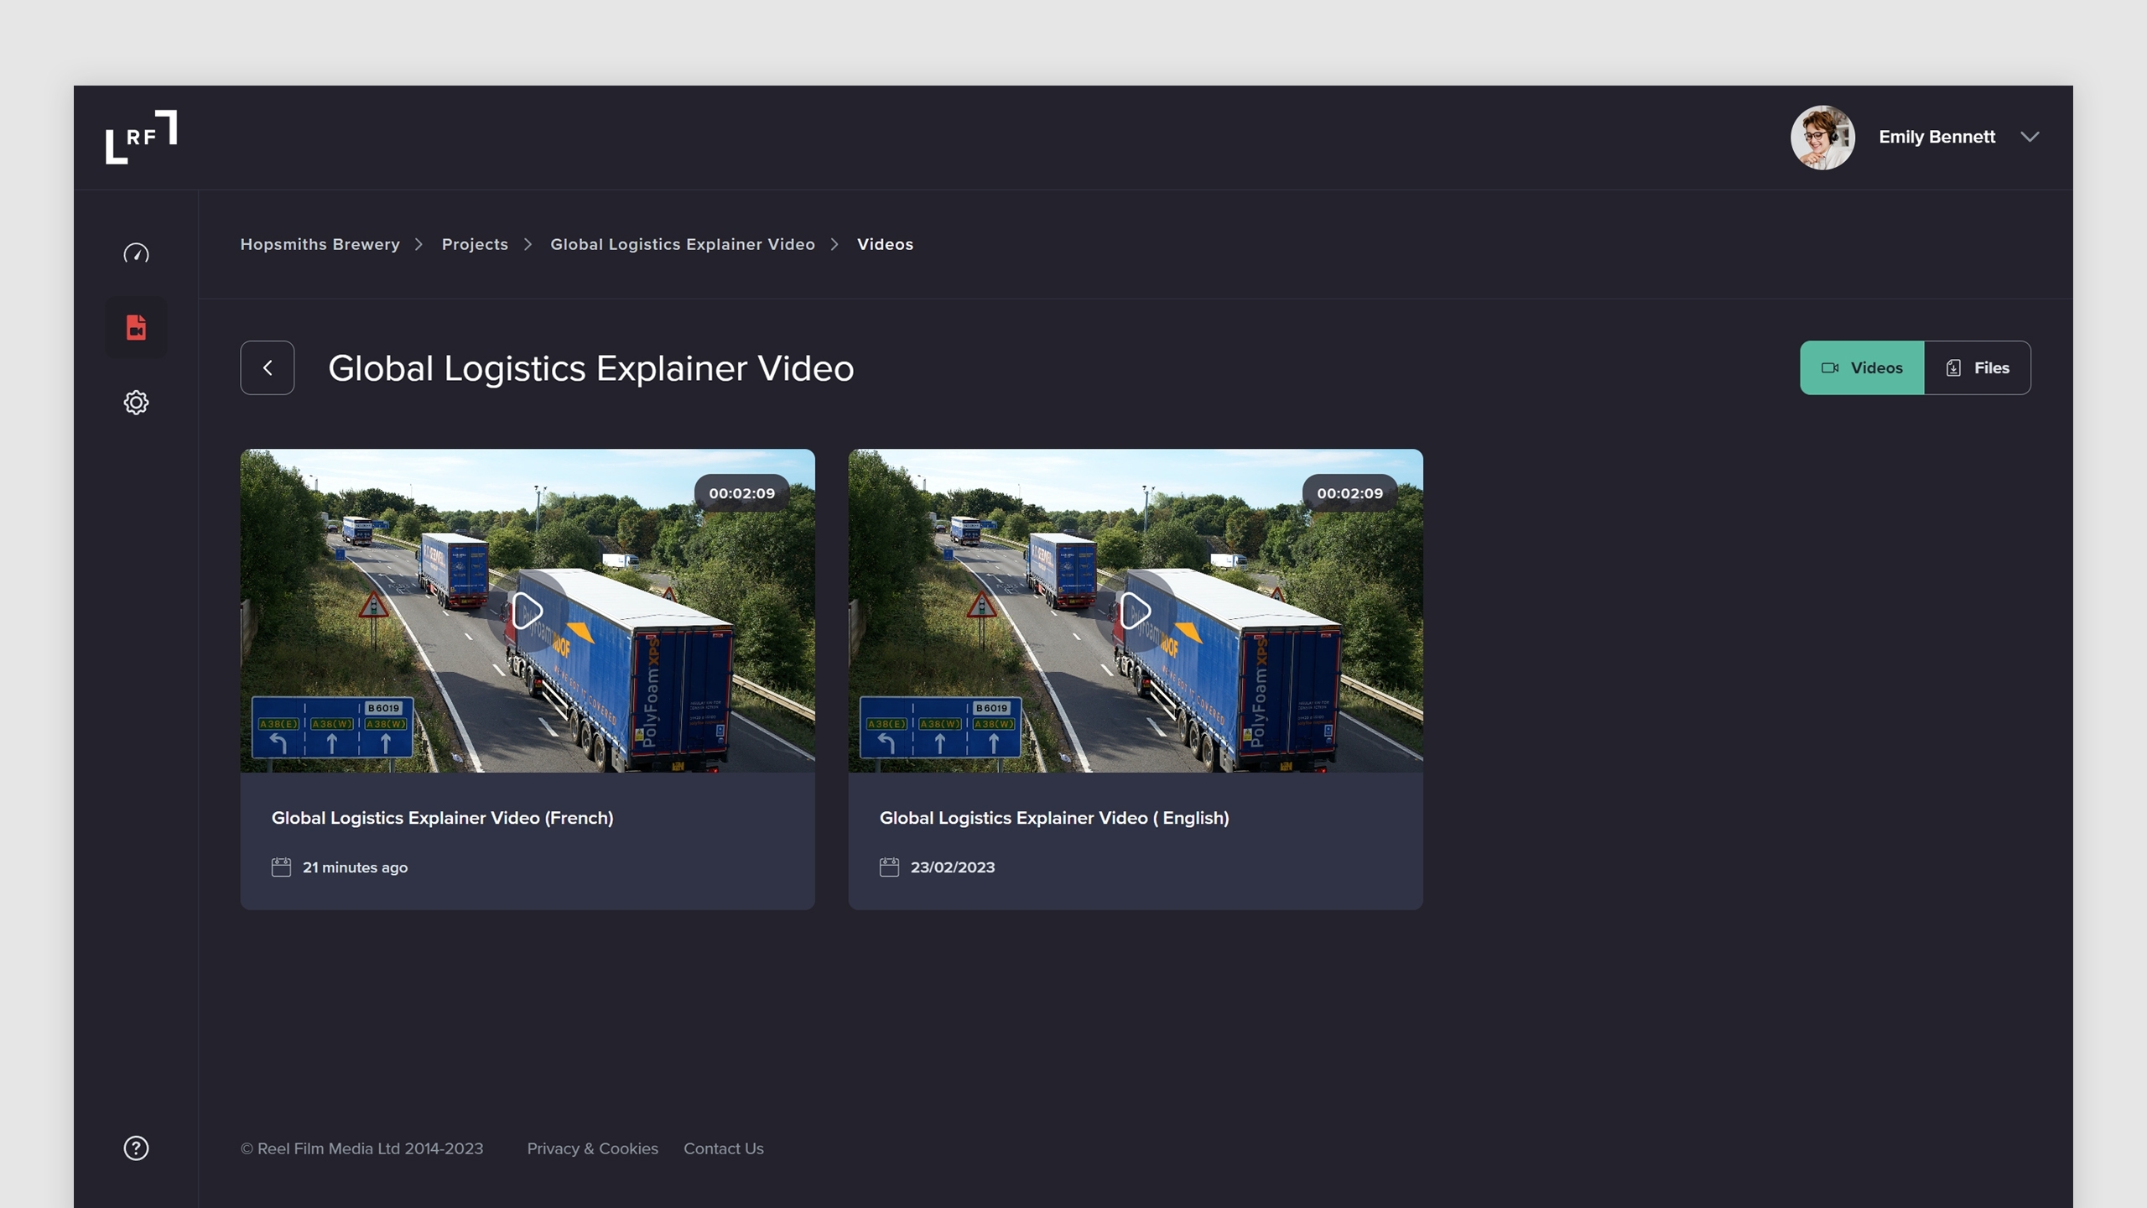Image resolution: width=2147 pixels, height=1208 pixels.
Task: Open Global Logistics Explainer Video breadcrumb
Action: (x=682, y=244)
